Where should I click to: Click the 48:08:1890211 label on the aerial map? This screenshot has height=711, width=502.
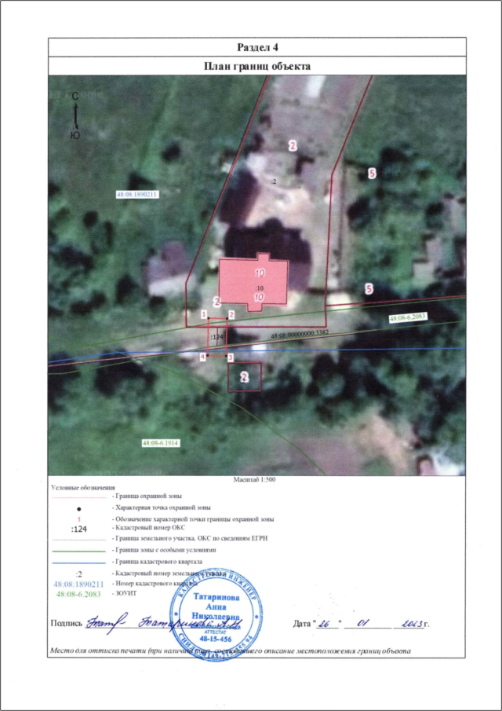click(x=137, y=193)
